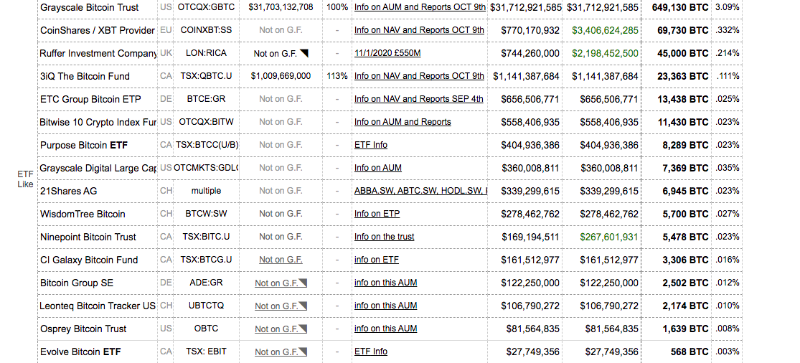
Task: Open CoinShares' Info on NAV and Reports link
Action: pyautogui.click(x=419, y=30)
